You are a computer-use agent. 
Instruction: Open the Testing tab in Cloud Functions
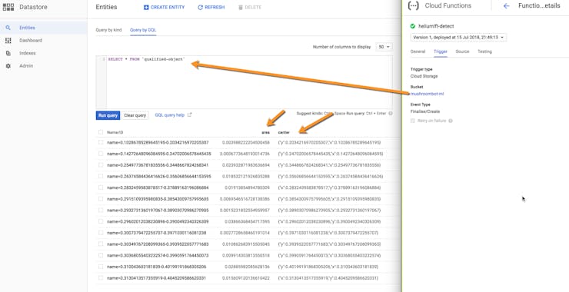pyautogui.click(x=484, y=51)
